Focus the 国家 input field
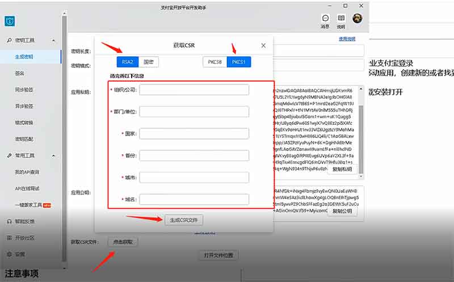The image size is (454, 282). click(194, 134)
